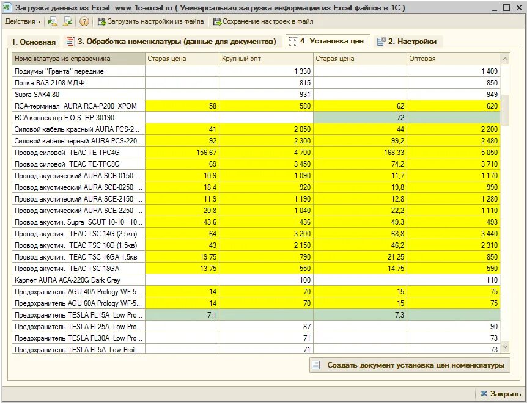Select row Предохранитель TESLA FL5A

(x=256, y=349)
